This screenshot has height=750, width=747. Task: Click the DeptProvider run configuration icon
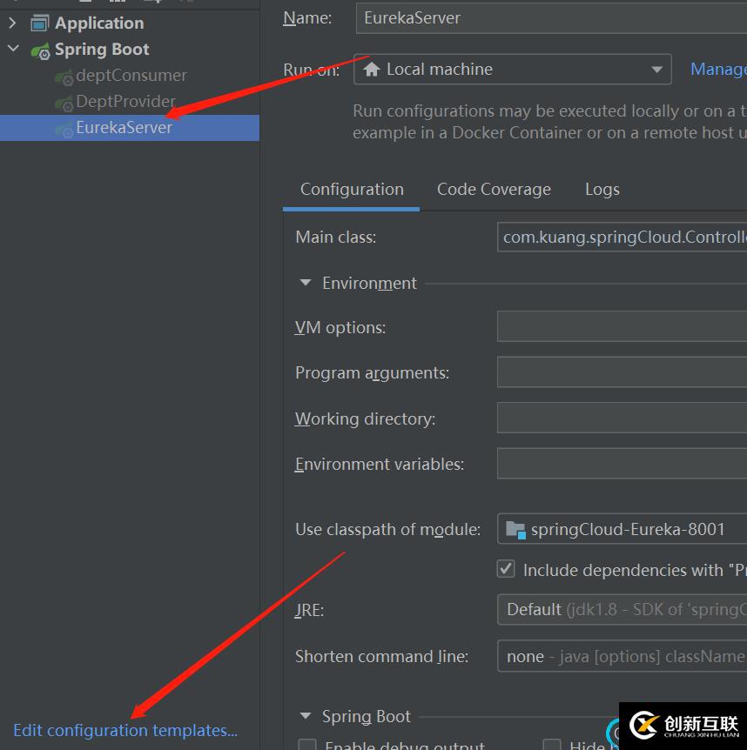tap(64, 104)
